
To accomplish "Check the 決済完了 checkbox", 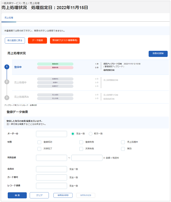I will coord(39,149).
